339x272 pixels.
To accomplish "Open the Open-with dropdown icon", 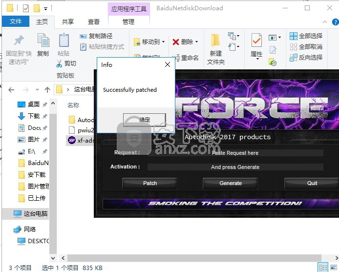I will (275, 38).
